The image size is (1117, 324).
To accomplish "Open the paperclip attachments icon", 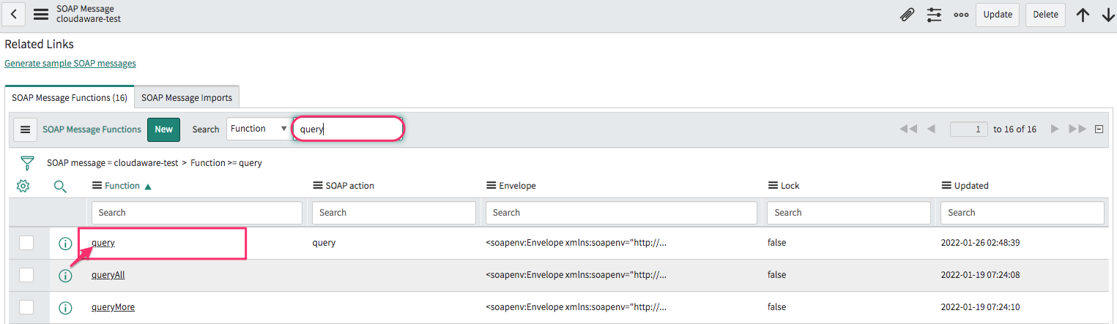I will point(907,15).
